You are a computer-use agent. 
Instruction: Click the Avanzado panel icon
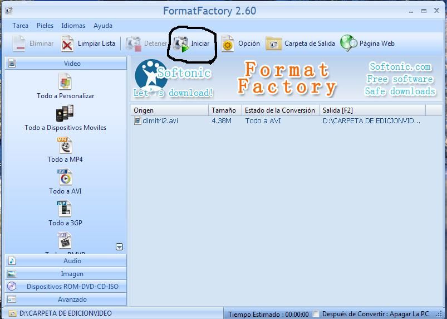12,299
